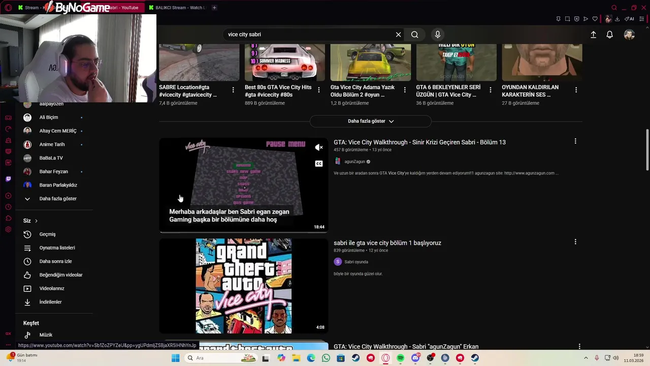Start voice search with the microphone icon
Screen dimensions: 650x366
click(x=438, y=35)
